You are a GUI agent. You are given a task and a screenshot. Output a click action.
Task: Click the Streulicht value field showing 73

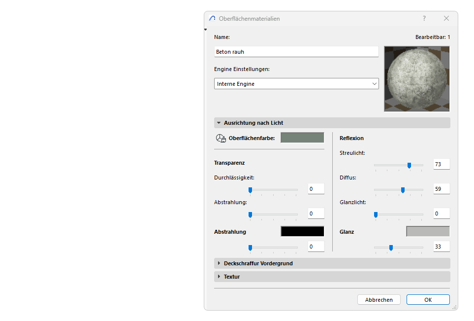pos(441,164)
